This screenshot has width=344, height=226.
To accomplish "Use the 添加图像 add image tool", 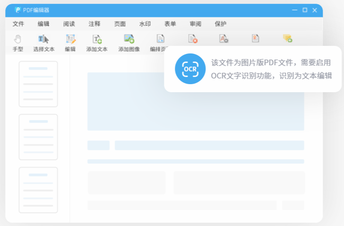I will coord(129,43).
